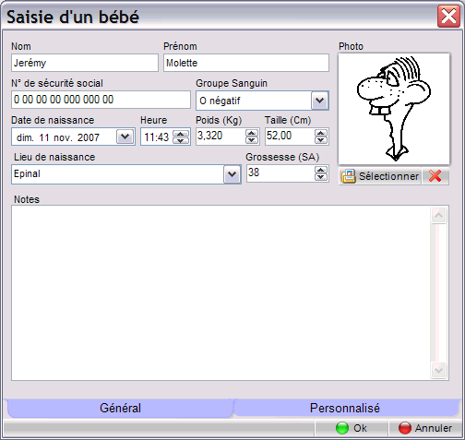This screenshot has height=440, width=465.
Task: Switch to the Personnalisé tab
Action: pyautogui.click(x=345, y=408)
